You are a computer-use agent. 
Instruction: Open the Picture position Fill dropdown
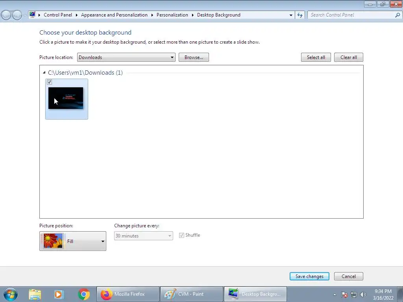coord(73,241)
